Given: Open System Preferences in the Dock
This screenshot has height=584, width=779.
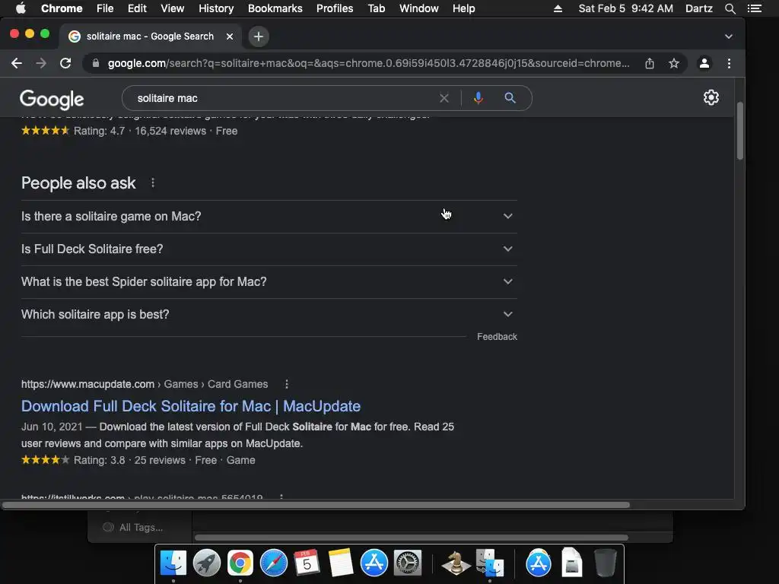Looking at the screenshot, I should [x=408, y=563].
